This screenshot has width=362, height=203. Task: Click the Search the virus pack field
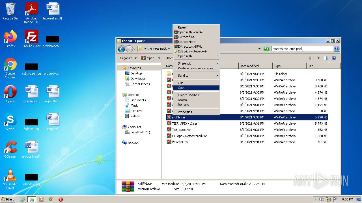(x=302, y=49)
